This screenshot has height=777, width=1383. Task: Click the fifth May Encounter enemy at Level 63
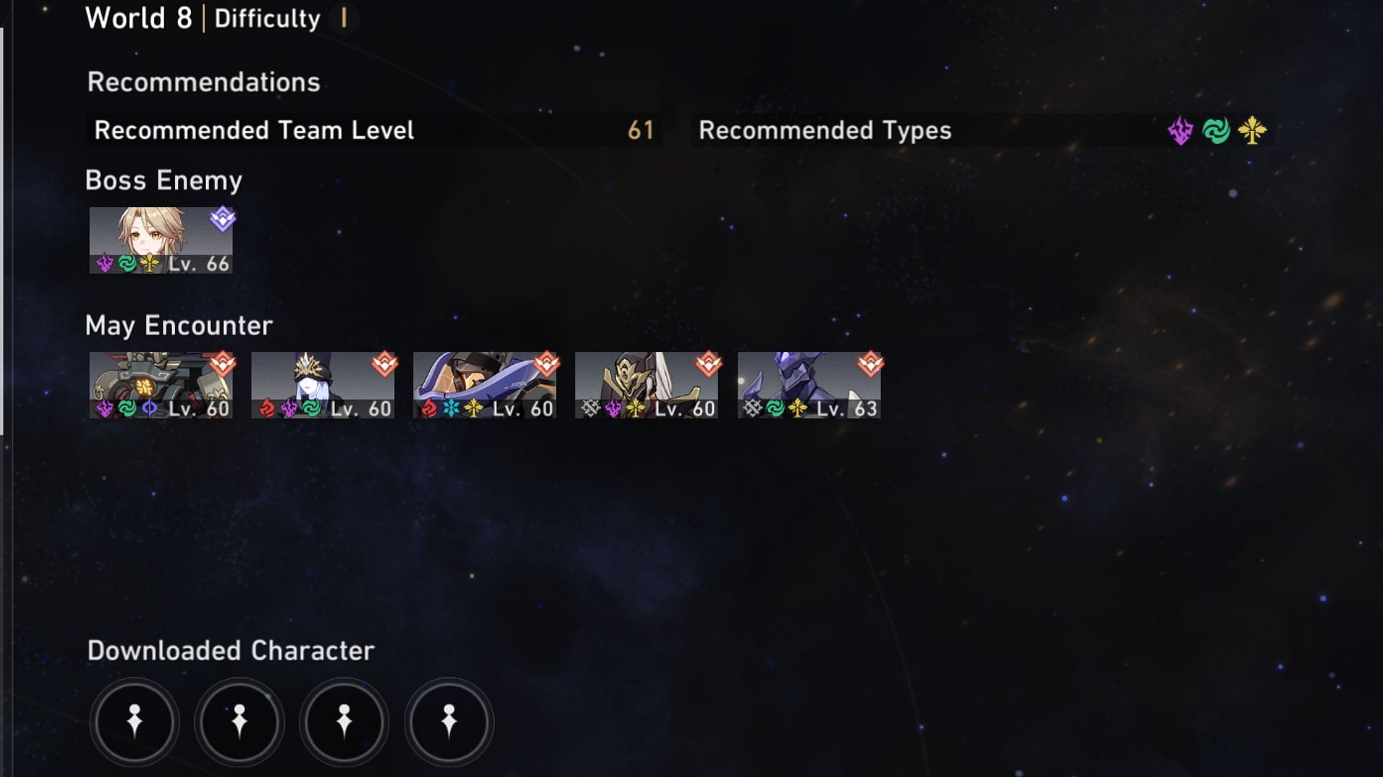coord(808,385)
